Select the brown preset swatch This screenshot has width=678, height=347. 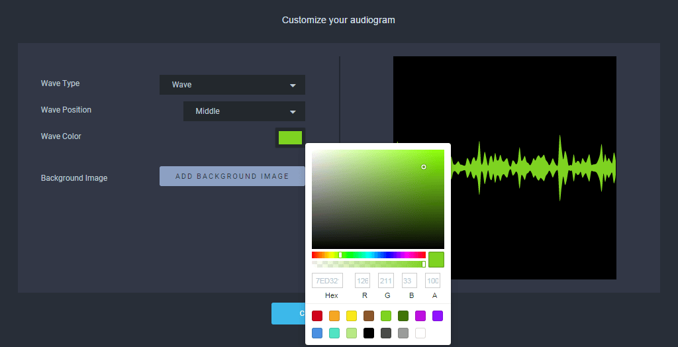point(369,316)
